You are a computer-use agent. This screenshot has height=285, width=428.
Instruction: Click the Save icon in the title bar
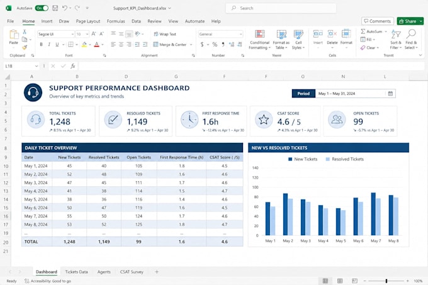[x=55, y=8]
